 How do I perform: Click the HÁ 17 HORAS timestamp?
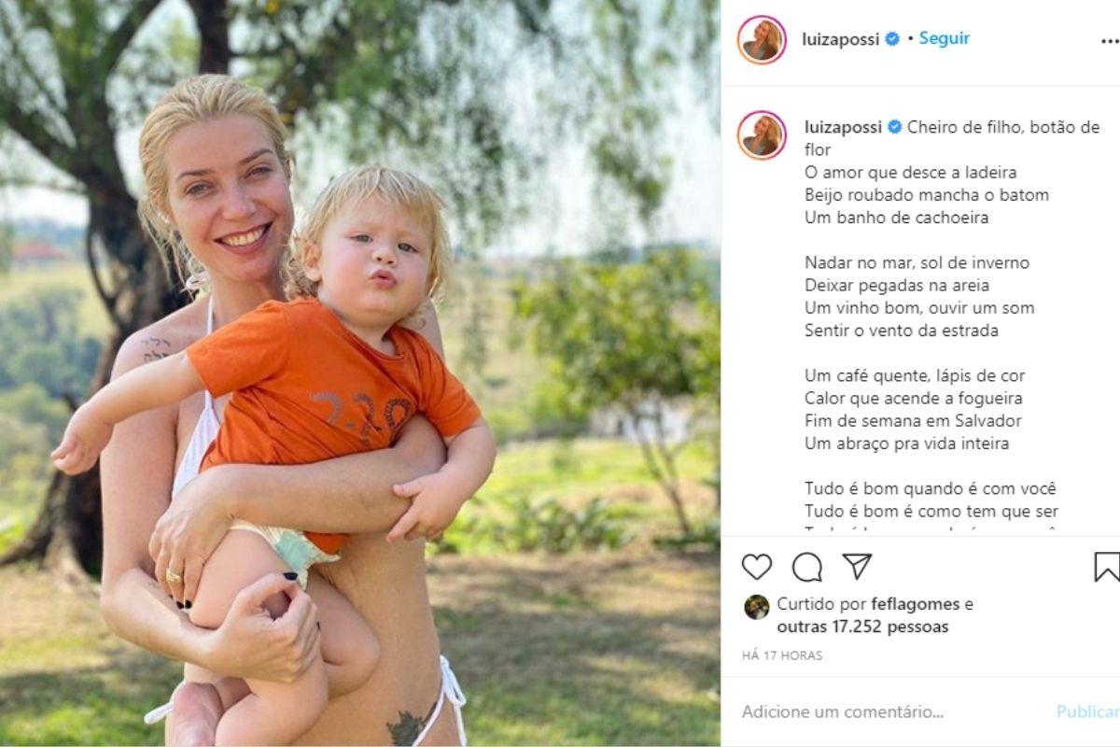tap(782, 655)
